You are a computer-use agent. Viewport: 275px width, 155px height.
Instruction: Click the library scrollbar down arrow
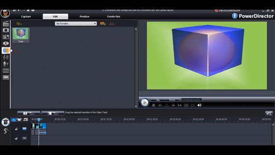[136, 106]
